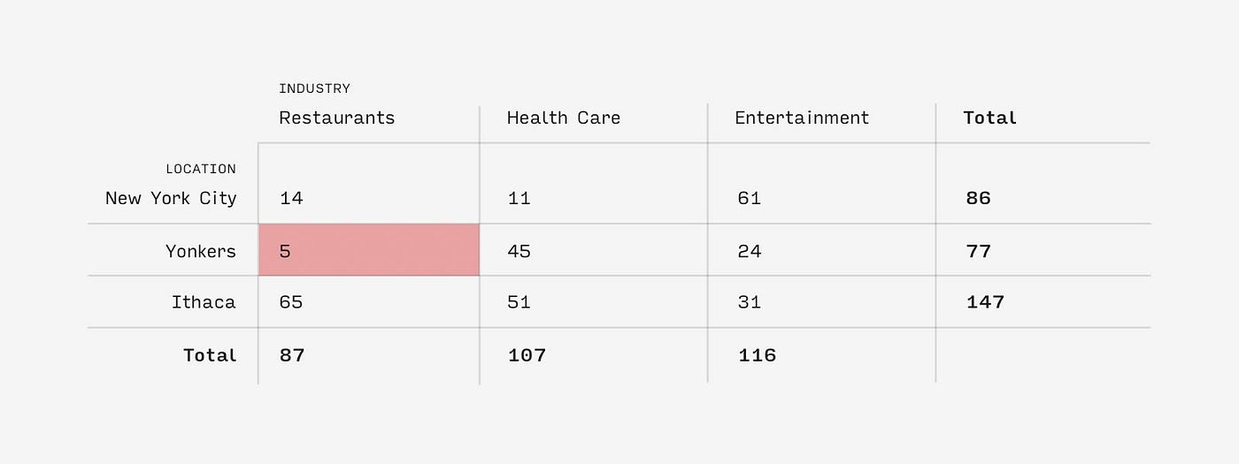Select New York City Restaurants value 14
Screen dimensions: 1239x464
pyautogui.click(x=291, y=199)
